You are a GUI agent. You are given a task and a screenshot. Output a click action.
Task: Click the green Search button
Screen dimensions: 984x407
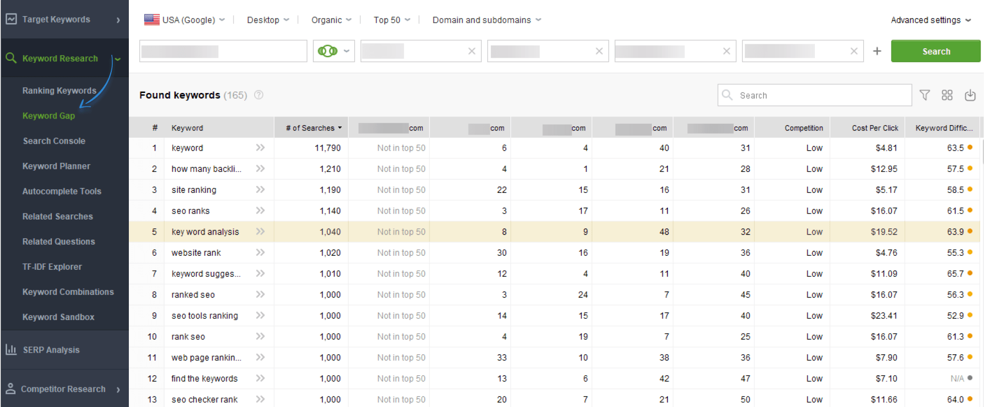click(x=936, y=51)
